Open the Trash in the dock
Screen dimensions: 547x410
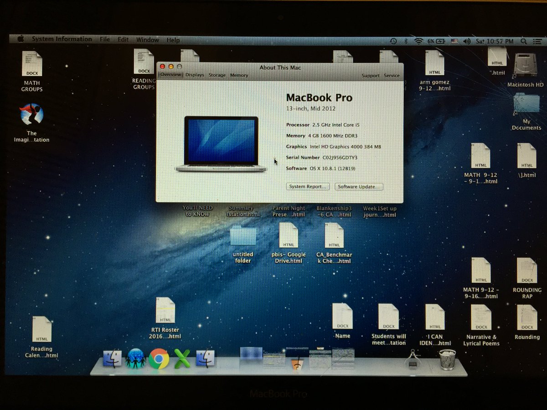point(448,359)
